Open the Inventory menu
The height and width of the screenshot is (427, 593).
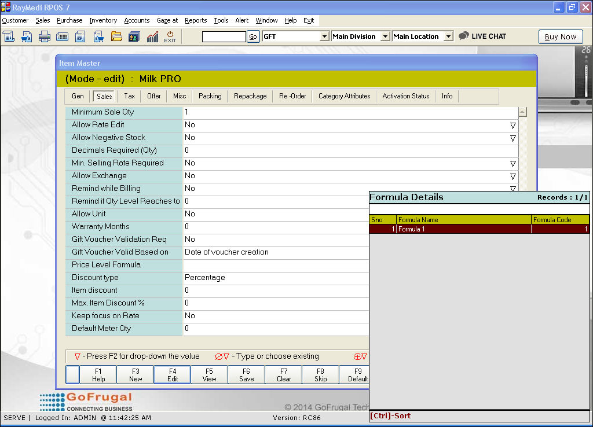[x=103, y=20]
